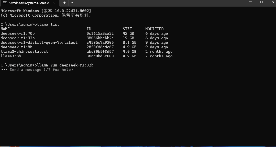Click the 'Send a message' prompt input

[41, 70]
